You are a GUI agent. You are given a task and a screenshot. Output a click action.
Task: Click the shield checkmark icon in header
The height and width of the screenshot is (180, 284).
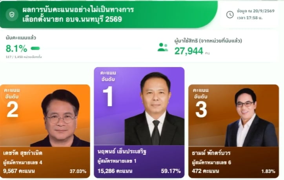pyautogui.click(x=12, y=15)
